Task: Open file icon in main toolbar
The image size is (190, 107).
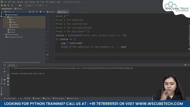Action: [x=2, y=5]
